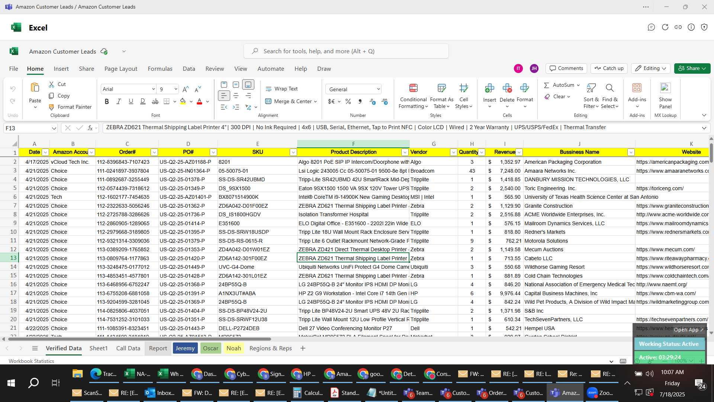
Task: Click the Decrease decimal icon
Action: (385, 101)
